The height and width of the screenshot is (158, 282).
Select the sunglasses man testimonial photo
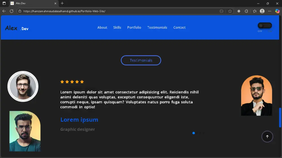tap(256, 95)
